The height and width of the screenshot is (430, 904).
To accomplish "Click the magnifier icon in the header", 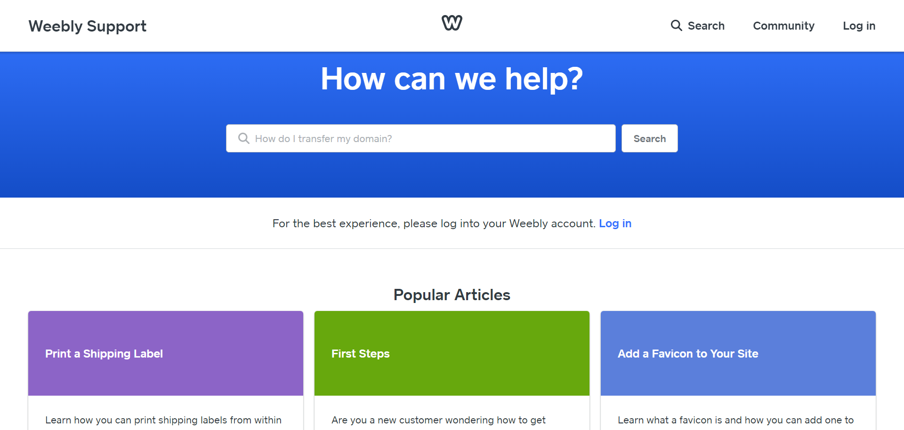I will (x=676, y=25).
